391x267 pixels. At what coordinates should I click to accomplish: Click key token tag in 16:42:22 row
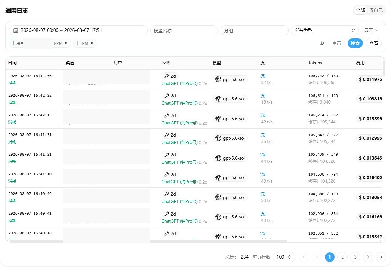pyautogui.click(x=170, y=96)
